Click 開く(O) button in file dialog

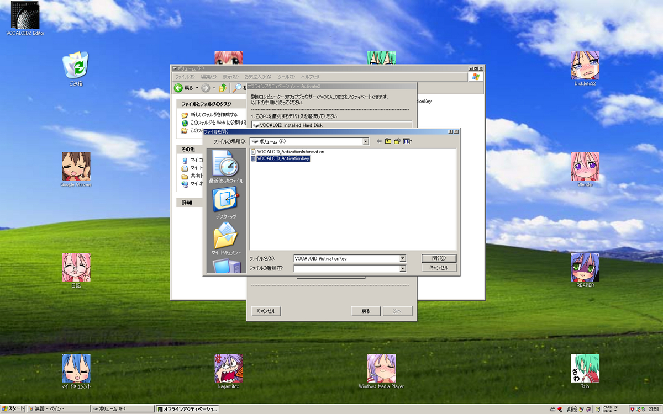pyautogui.click(x=439, y=258)
